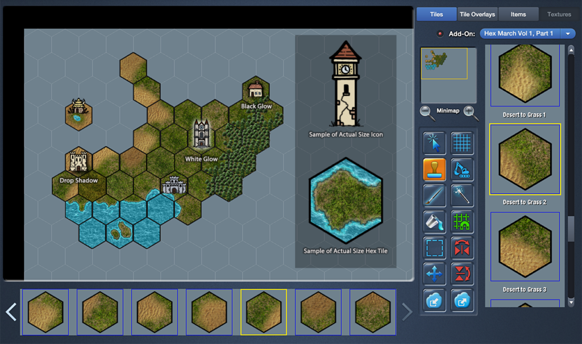Select the arrow pointer tool
Image resolution: width=582 pixels, height=344 pixels.
pos(434,143)
